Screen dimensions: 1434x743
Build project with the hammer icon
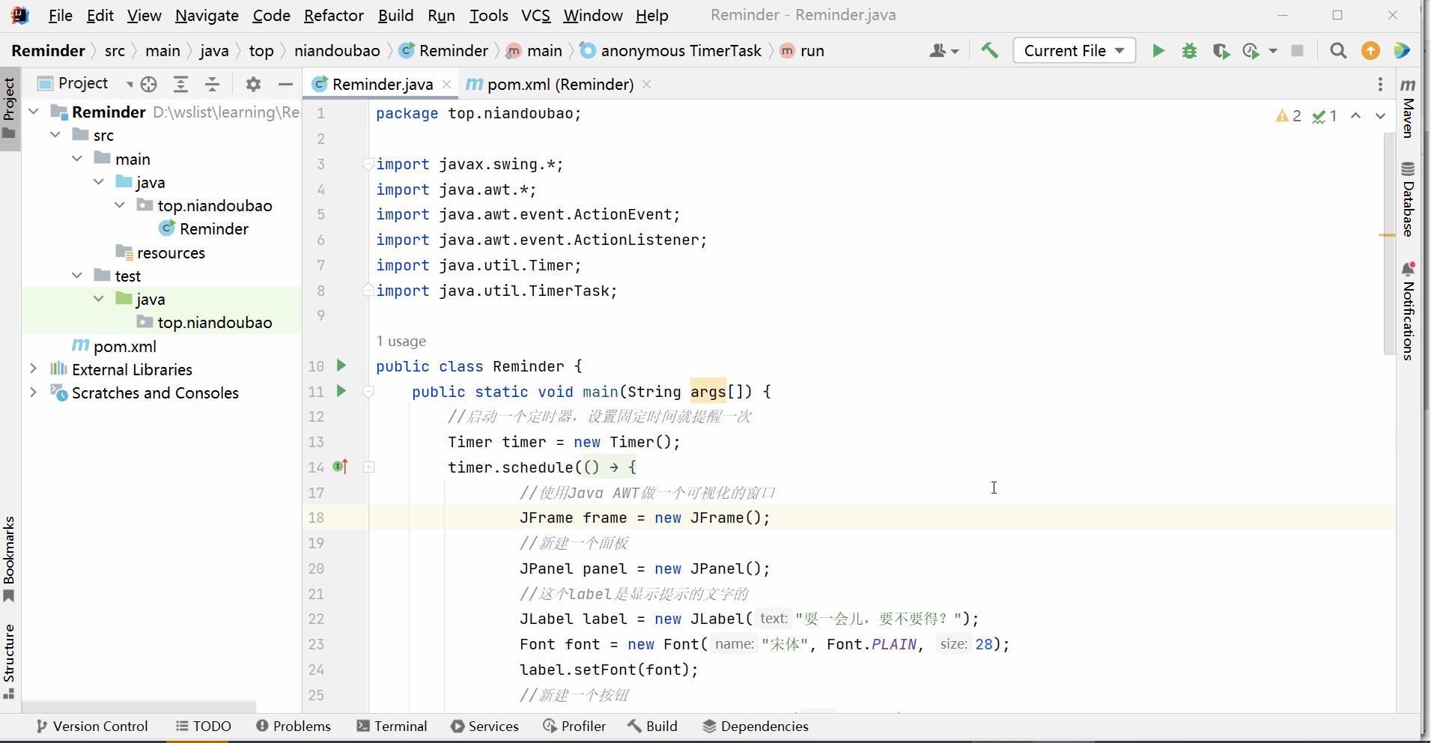tap(989, 51)
